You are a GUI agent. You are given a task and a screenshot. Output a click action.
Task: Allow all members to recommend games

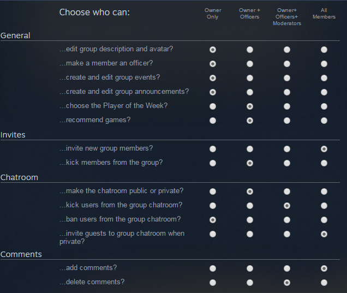click(324, 121)
